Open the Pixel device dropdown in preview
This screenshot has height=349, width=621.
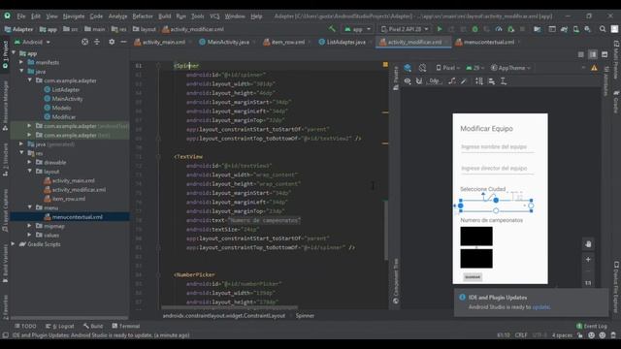tap(448, 68)
